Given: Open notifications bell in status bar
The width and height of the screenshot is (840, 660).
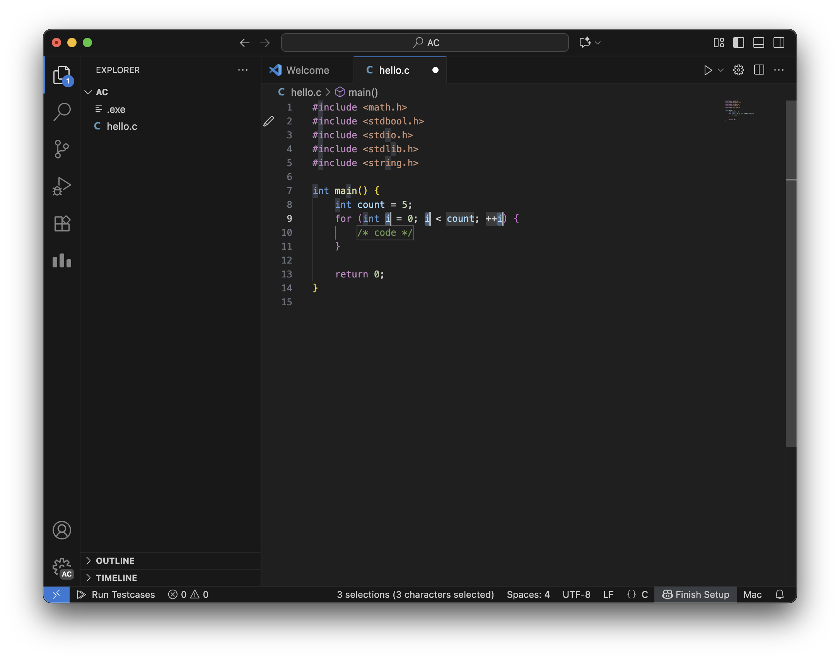Looking at the screenshot, I should [x=779, y=594].
